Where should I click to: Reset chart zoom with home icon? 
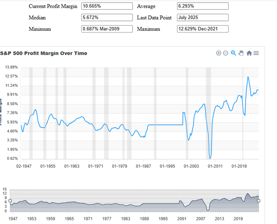click(x=249, y=53)
